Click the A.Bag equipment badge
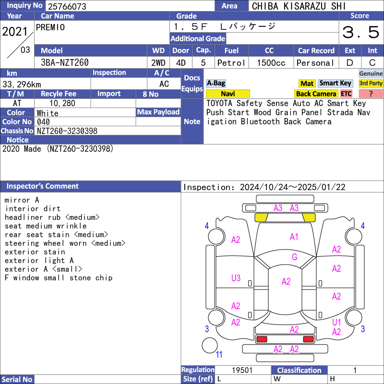384x384 pixels. [216, 83]
